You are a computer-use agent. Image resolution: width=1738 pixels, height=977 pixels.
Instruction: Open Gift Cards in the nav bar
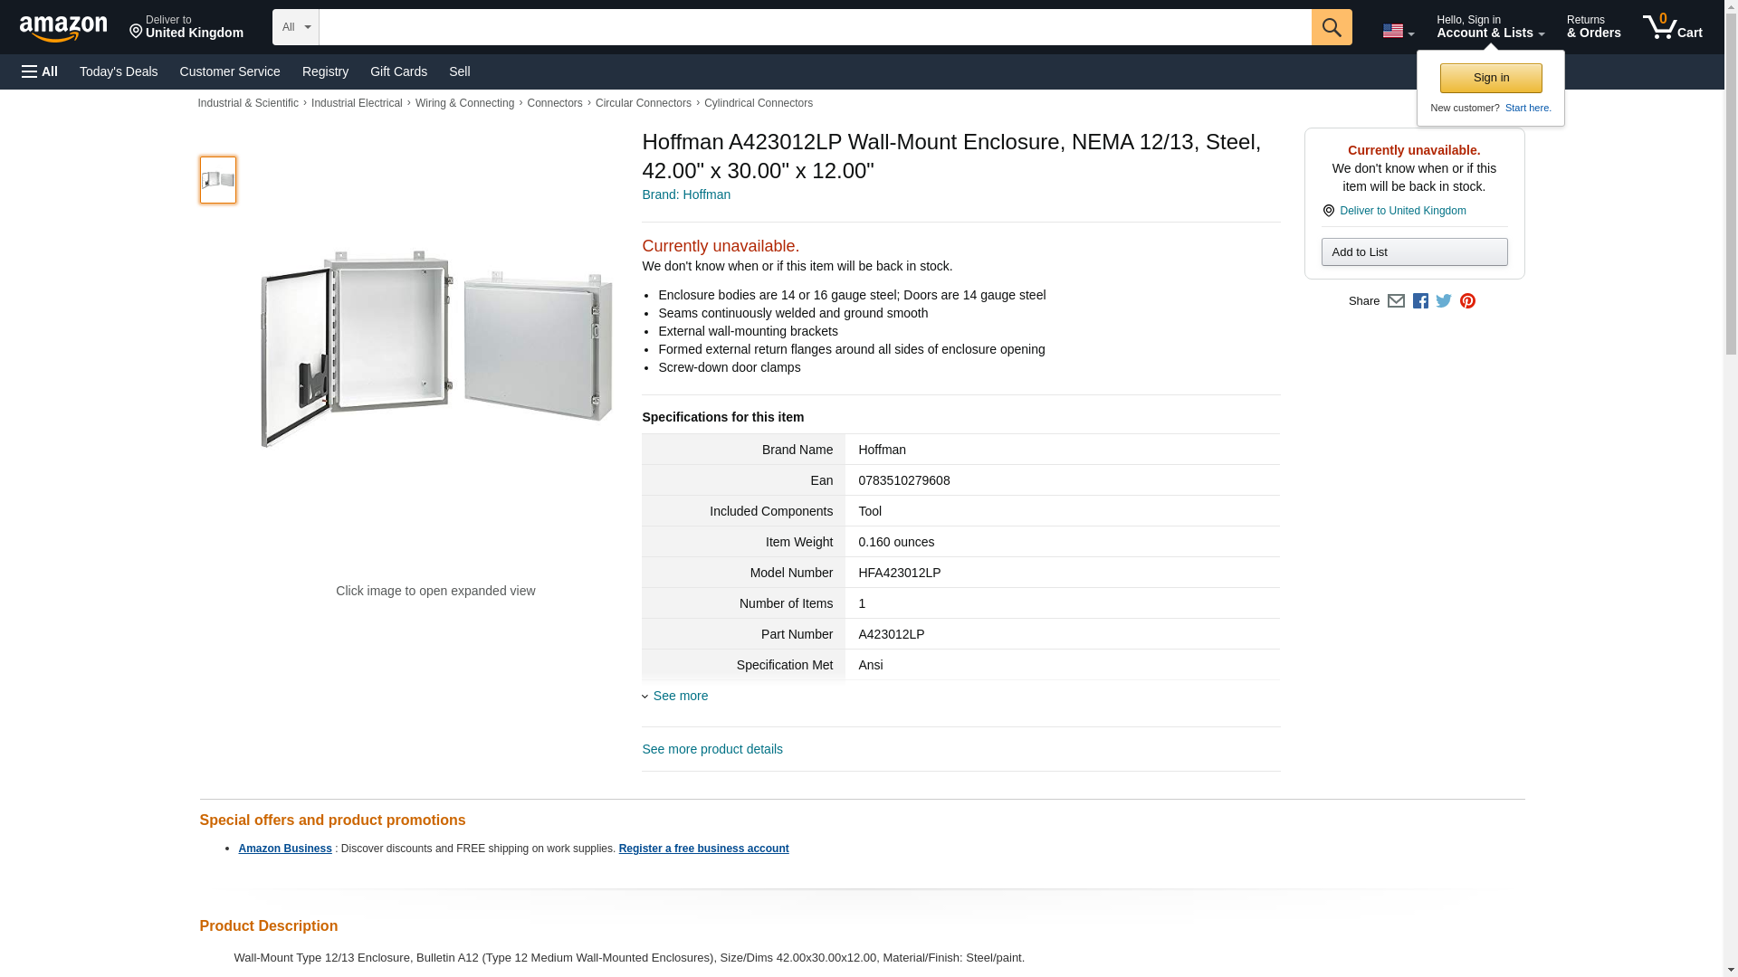coord(398,71)
